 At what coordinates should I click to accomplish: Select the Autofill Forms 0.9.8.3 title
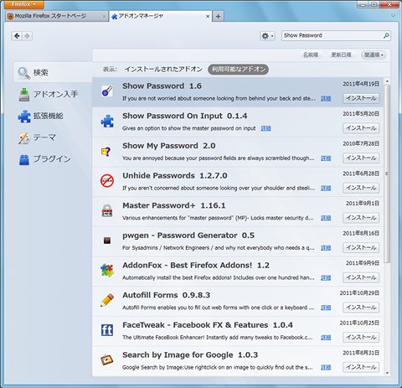point(167,295)
